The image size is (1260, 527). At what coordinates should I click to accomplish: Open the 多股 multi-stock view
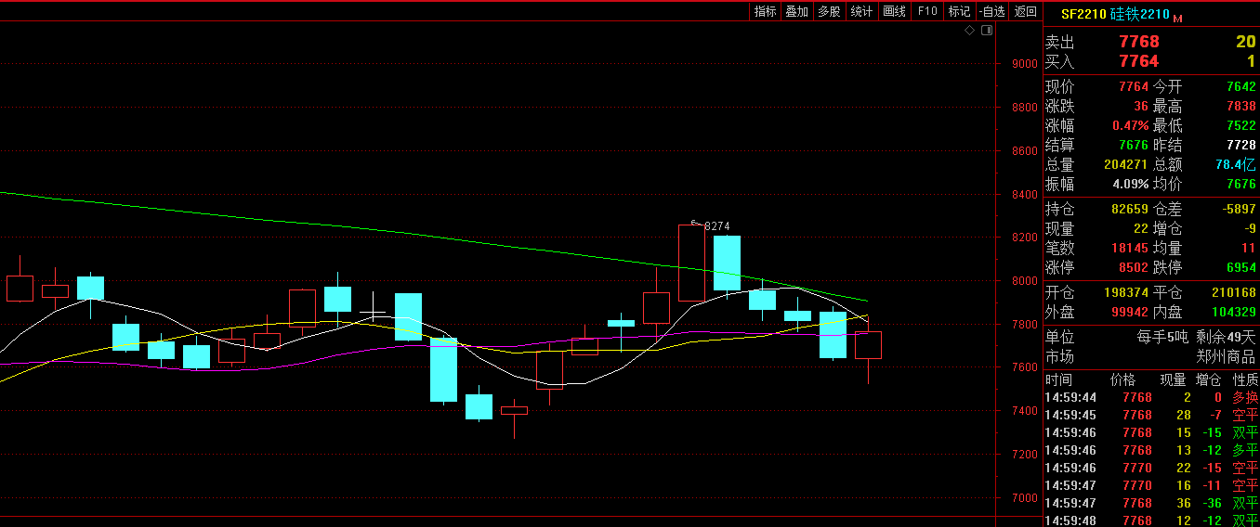(829, 11)
